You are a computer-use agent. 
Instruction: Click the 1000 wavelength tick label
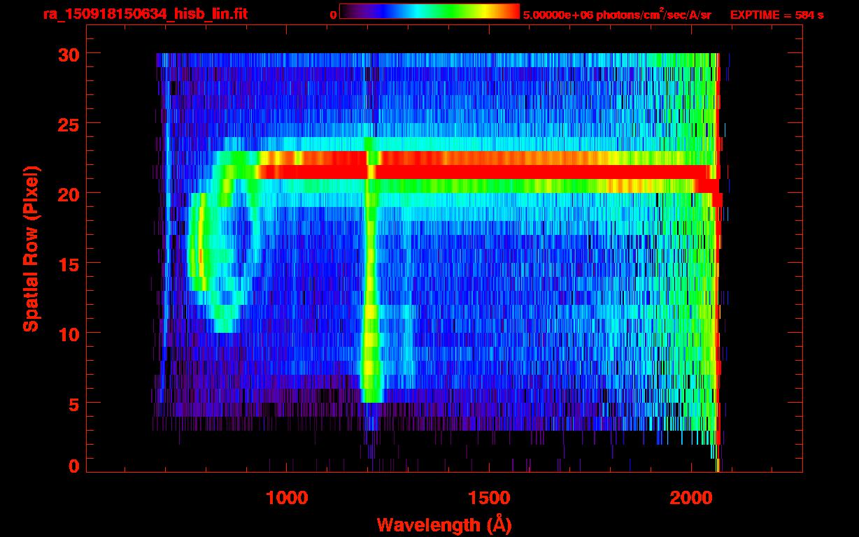coord(287,498)
